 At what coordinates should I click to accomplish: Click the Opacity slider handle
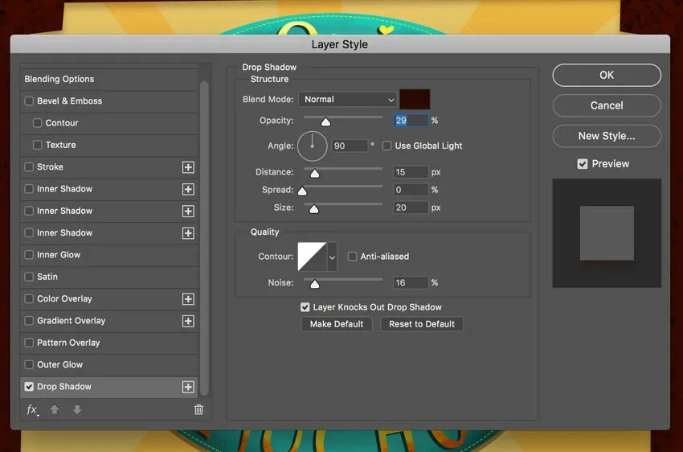[325, 122]
